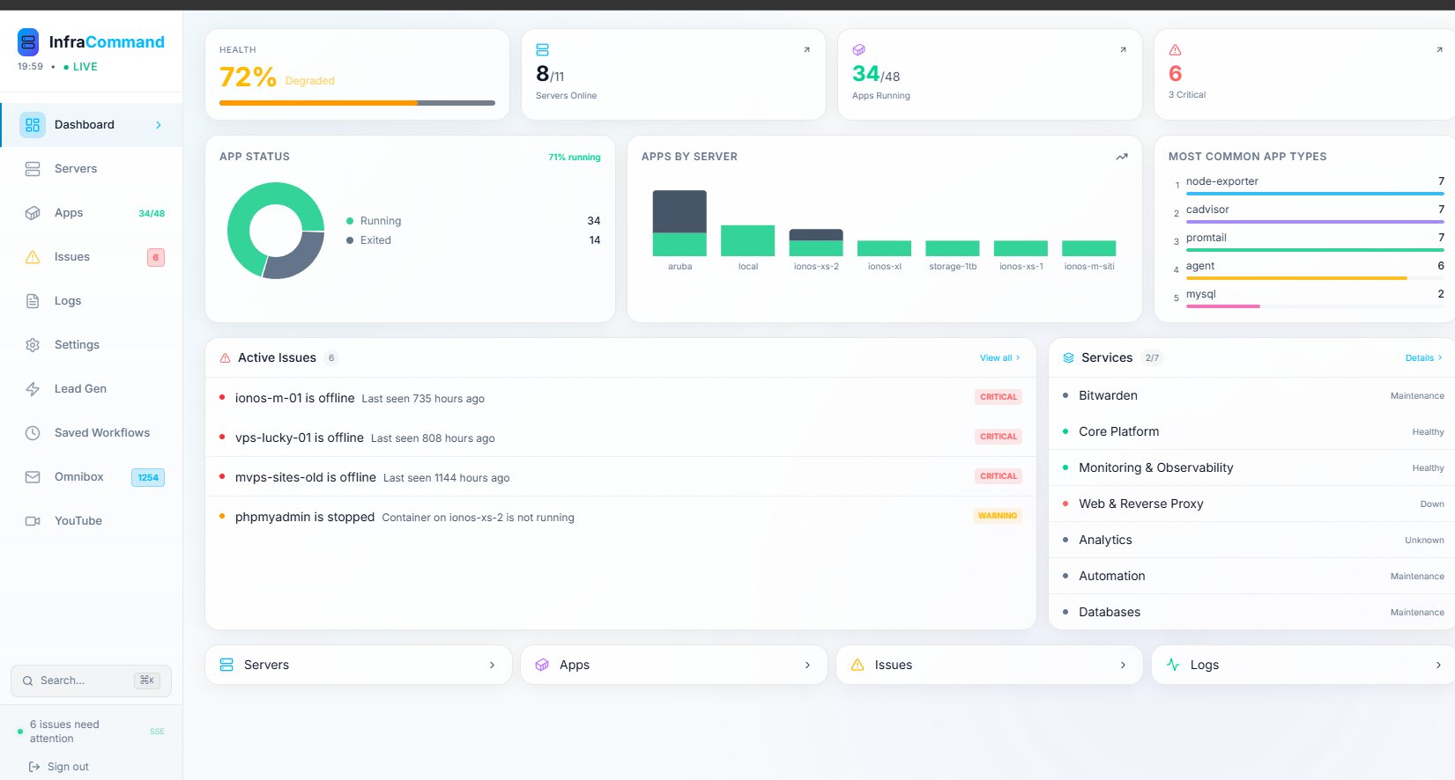Click the Search input field
This screenshot has width=1455, height=780.
(91, 681)
